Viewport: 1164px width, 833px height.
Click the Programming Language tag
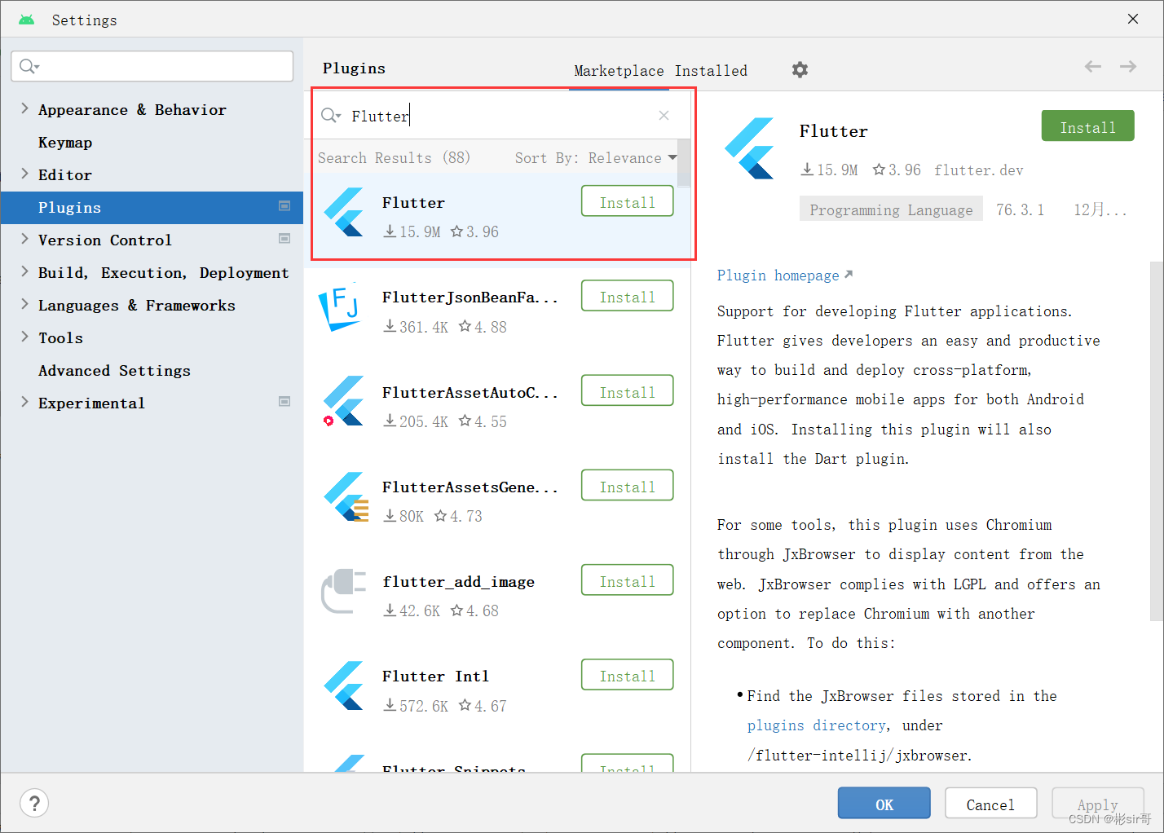click(x=891, y=209)
